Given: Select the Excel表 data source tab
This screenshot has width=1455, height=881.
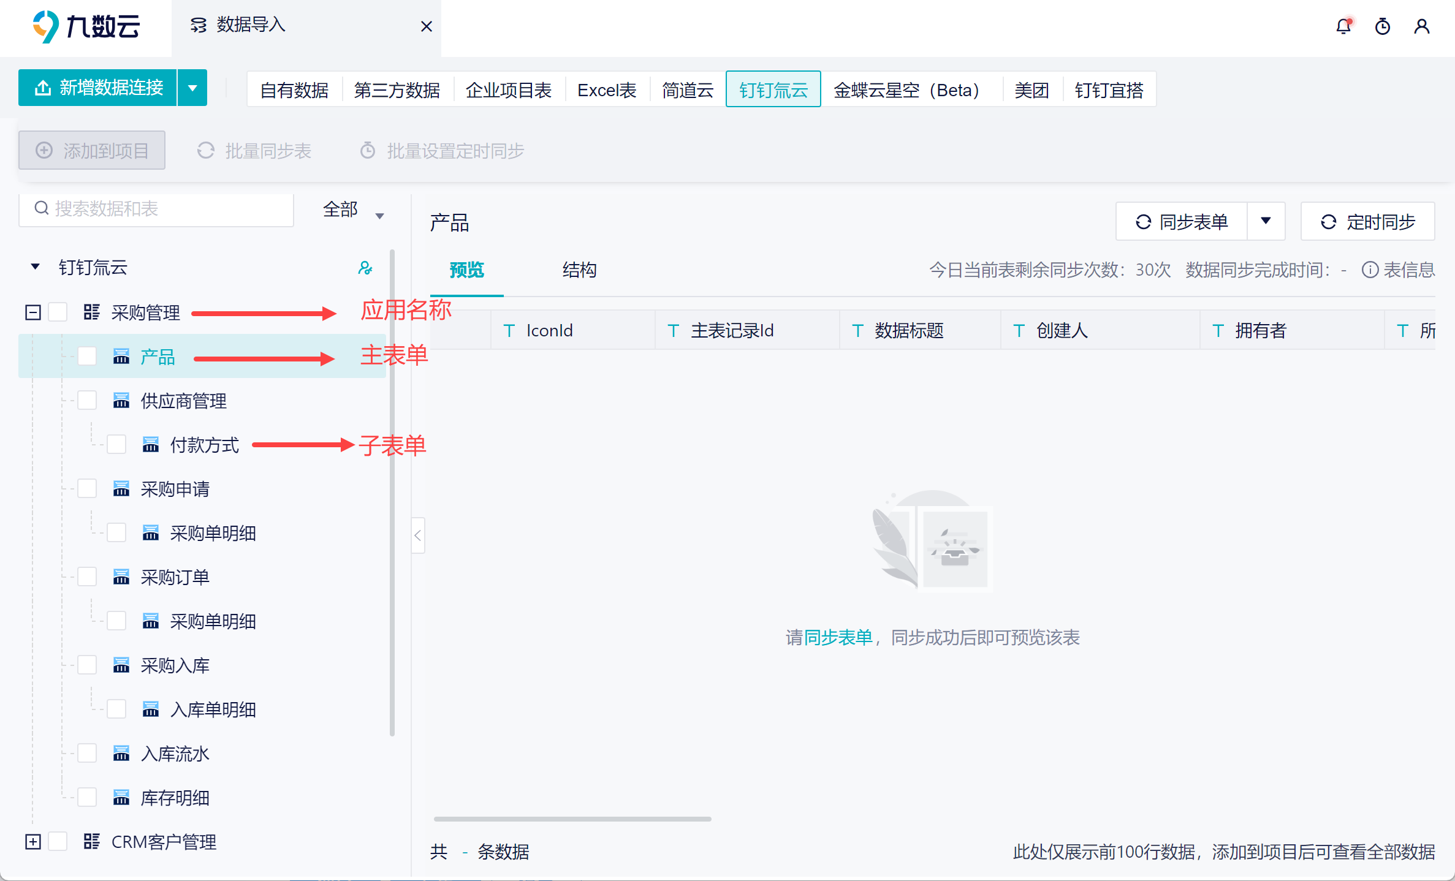Looking at the screenshot, I should coord(606,90).
